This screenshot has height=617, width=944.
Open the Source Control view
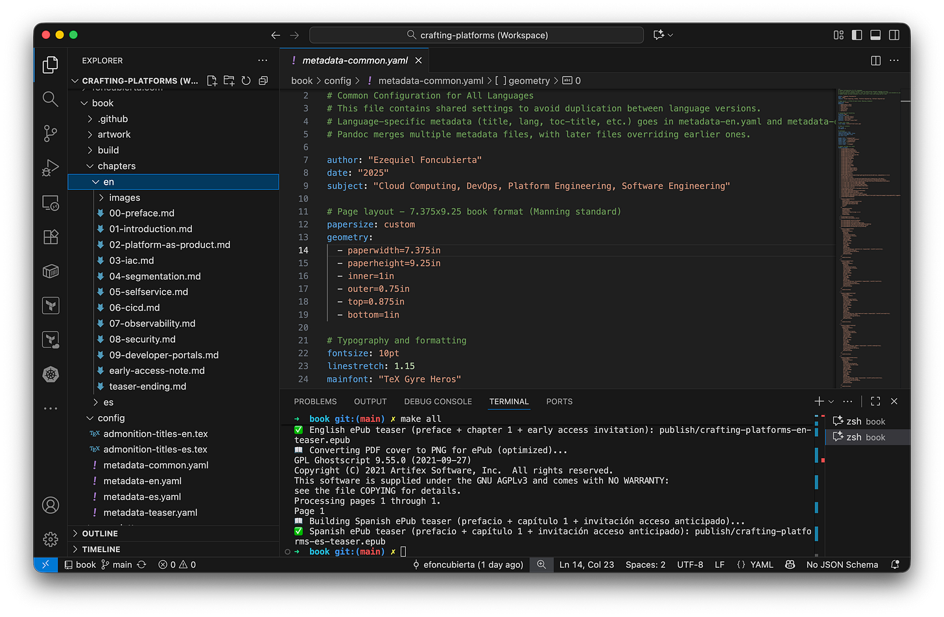pyautogui.click(x=50, y=134)
